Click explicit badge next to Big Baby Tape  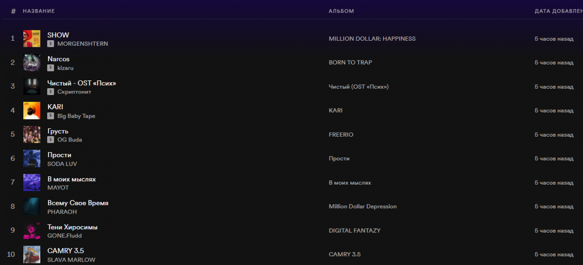pyautogui.click(x=50, y=116)
